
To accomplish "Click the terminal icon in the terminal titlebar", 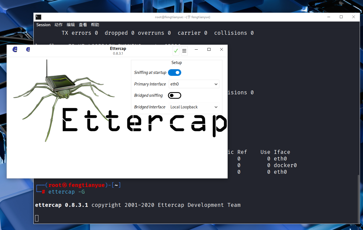I will [x=38, y=17].
